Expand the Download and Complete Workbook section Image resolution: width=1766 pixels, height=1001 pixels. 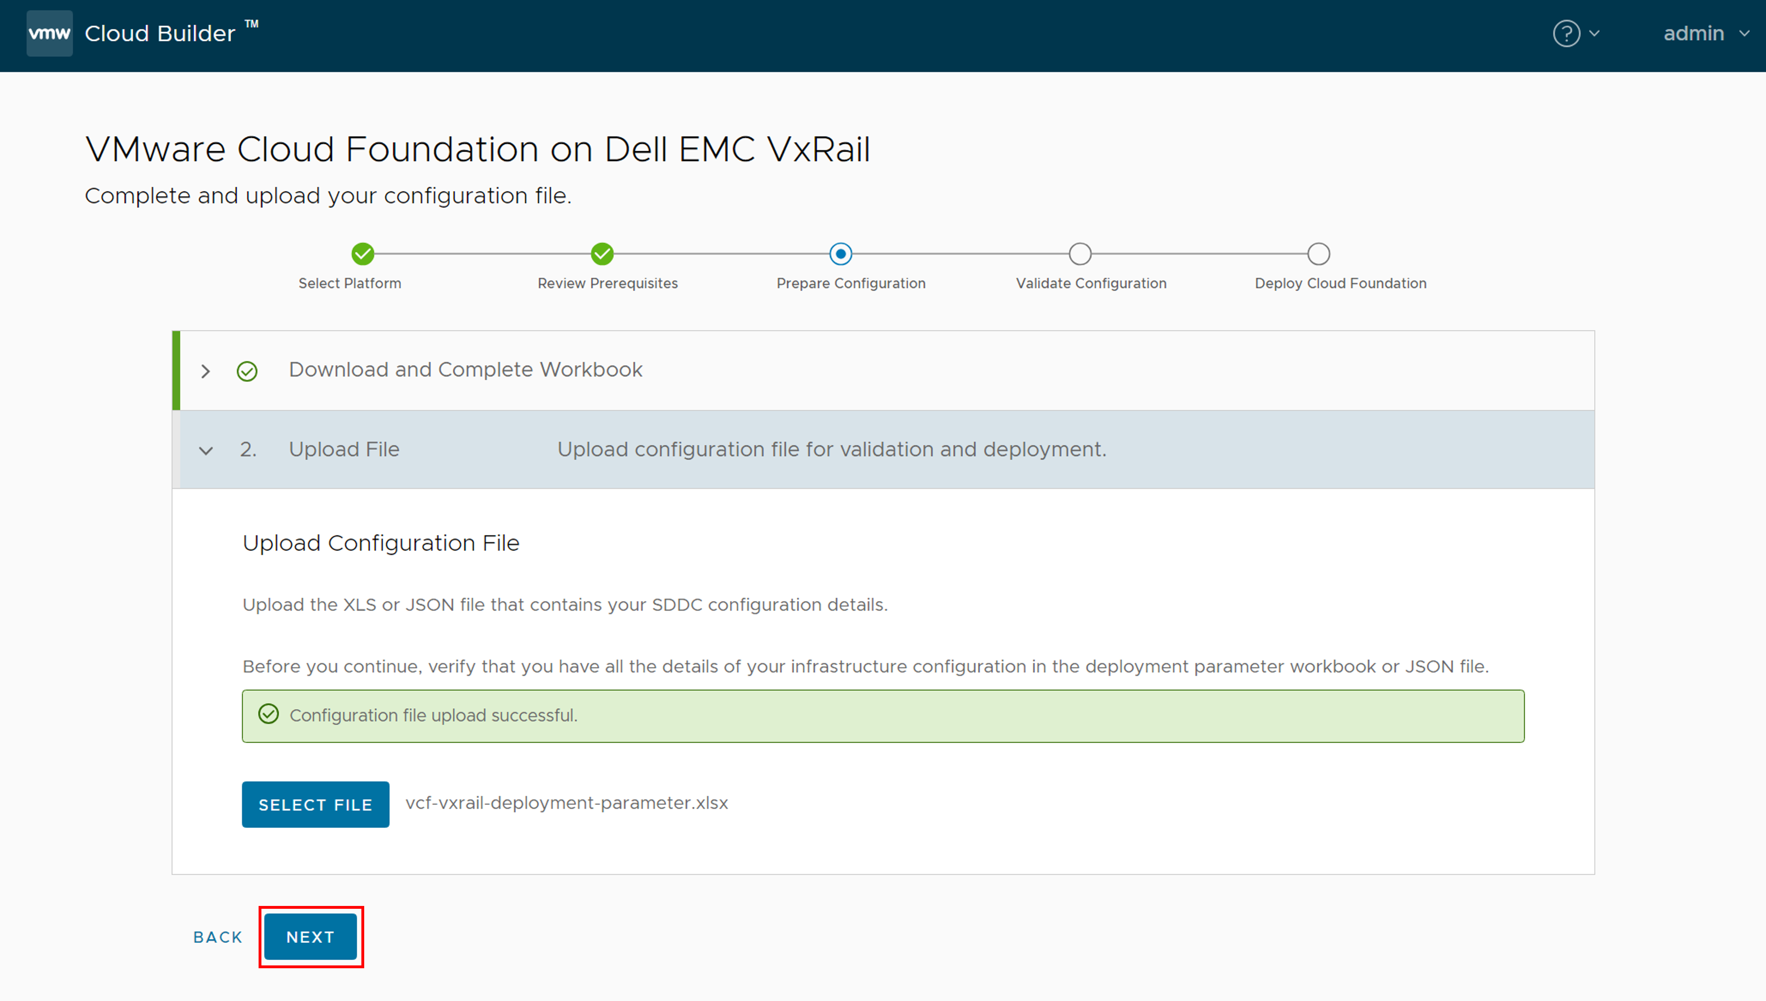coord(206,371)
